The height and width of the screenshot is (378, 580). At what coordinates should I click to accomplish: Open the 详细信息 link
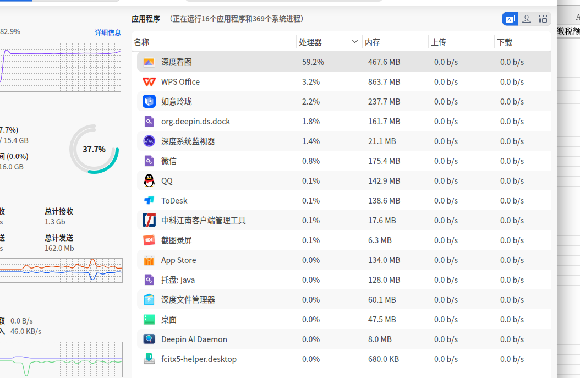coord(108,32)
